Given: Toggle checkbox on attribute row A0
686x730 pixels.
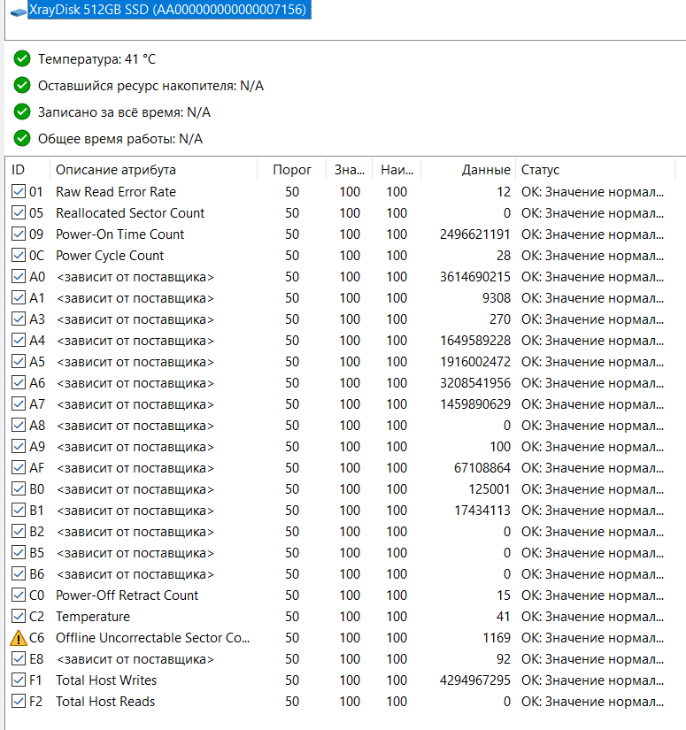Looking at the screenshot, I should tap(19, 277).
